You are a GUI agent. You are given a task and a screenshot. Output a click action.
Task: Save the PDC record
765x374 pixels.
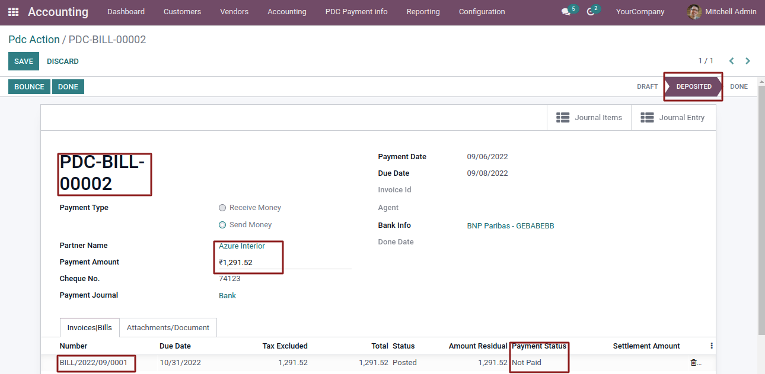click(24, 62)
